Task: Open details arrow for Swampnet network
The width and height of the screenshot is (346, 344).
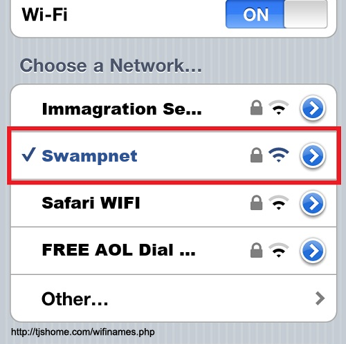Action: point(313,155)
